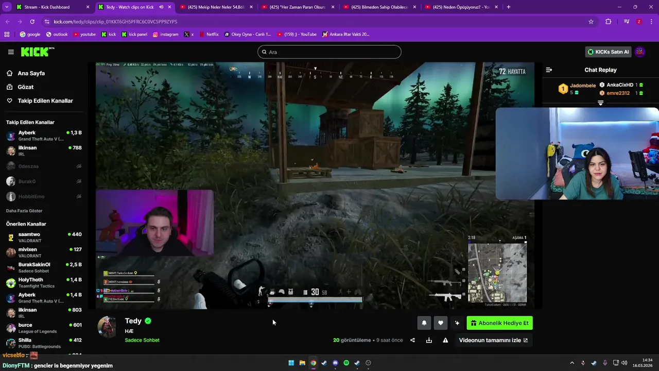Click the kick.com address bar URL
Screen dimensions: 659x371
click(x=115, y=22)
